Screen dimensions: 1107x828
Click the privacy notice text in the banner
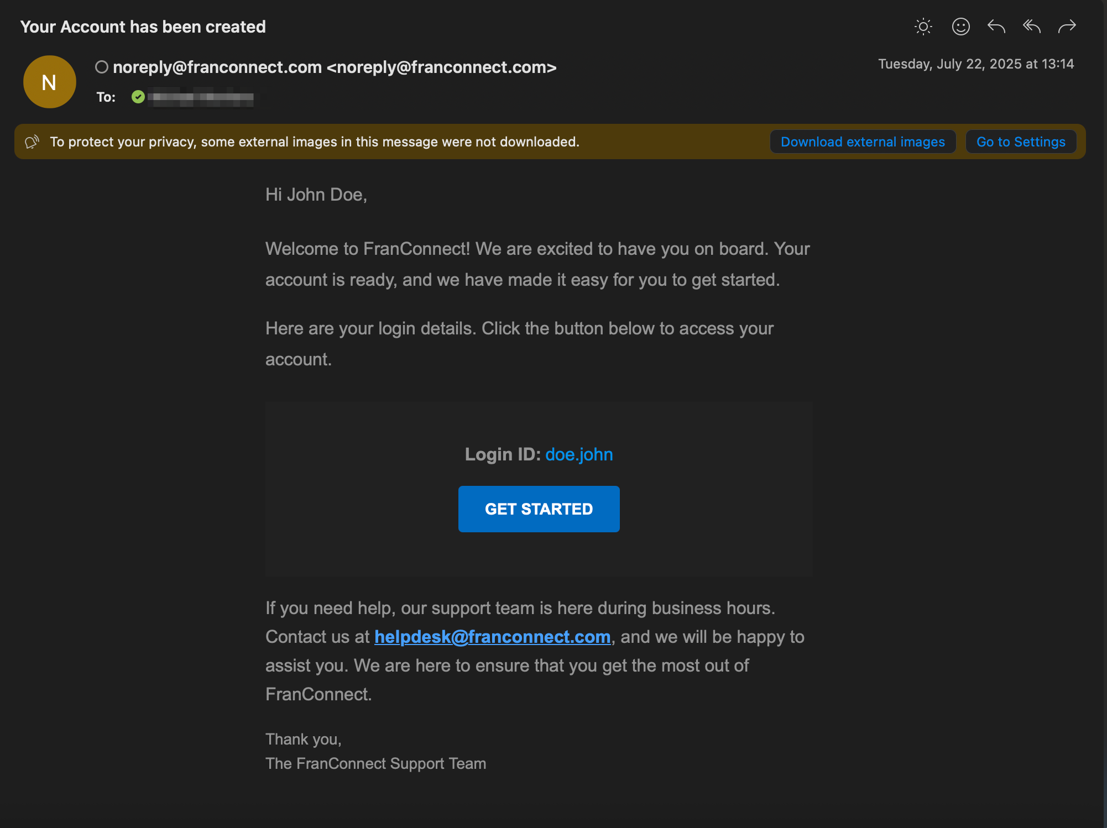(315, 142)
